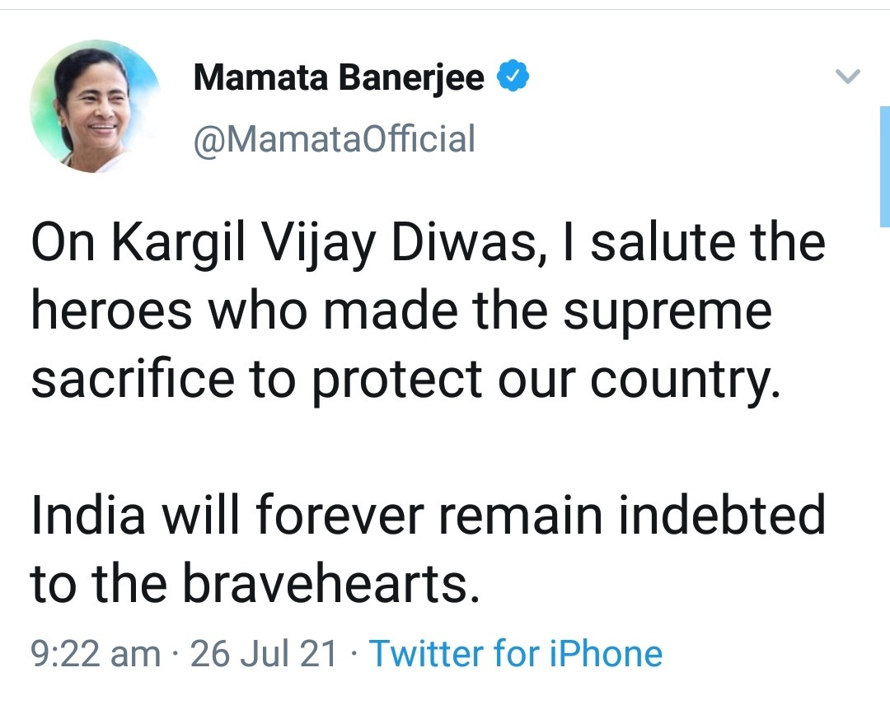Click the 26 Jul 21 date
The image size is (890, 705).
pyautogui.click(x=264, y=653)
